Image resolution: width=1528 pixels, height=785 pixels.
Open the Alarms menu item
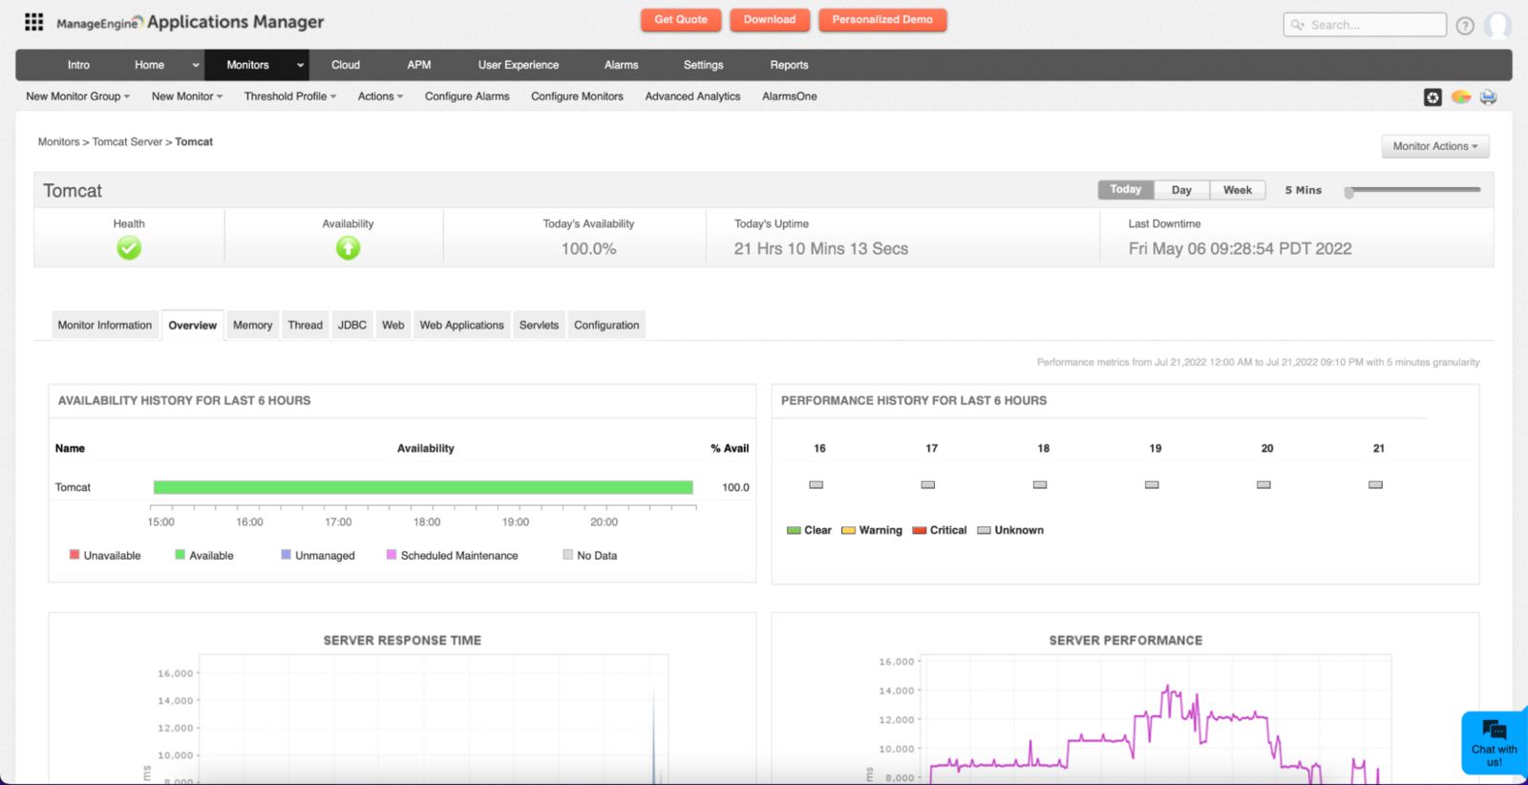pos(621,65)
